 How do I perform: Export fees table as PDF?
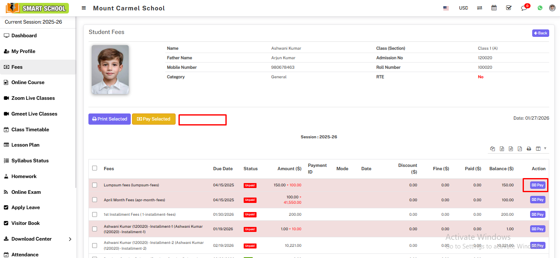[520, 149]
